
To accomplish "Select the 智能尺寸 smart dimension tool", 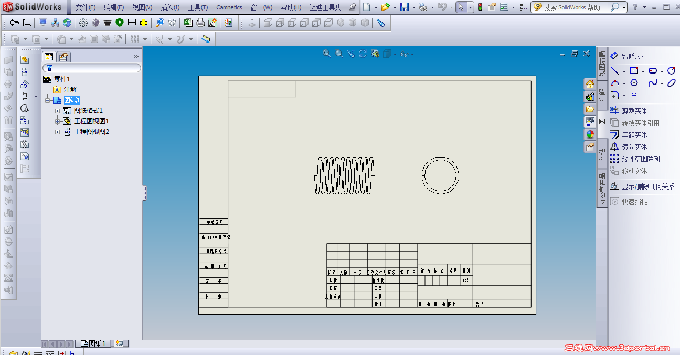I will 628,56.
